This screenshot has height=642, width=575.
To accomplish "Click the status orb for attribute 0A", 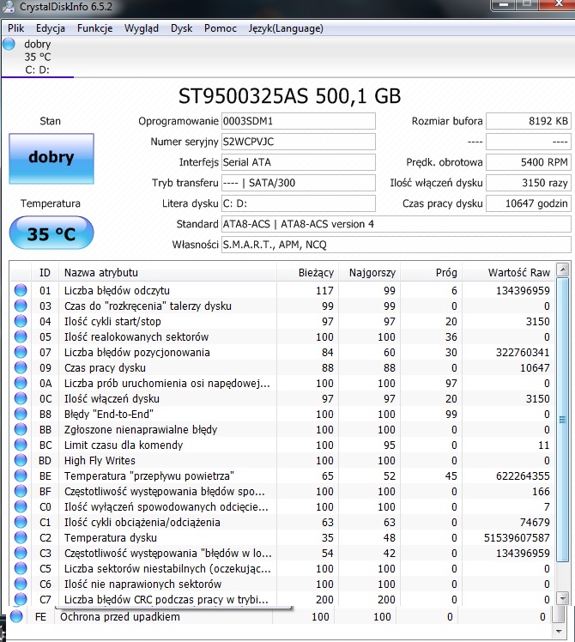I will pyautogui.click(x=21, y=384).
